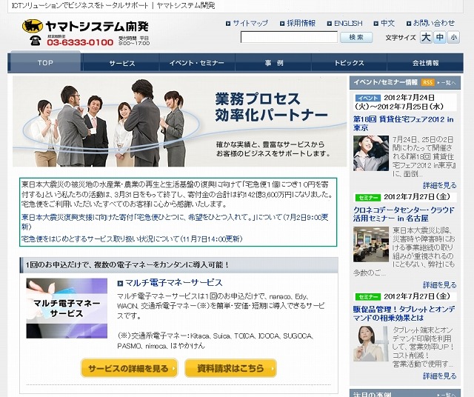The image size is (474, 397).
Task: Click the RSS badge in the event header
Action: click(x=427, y=82)
